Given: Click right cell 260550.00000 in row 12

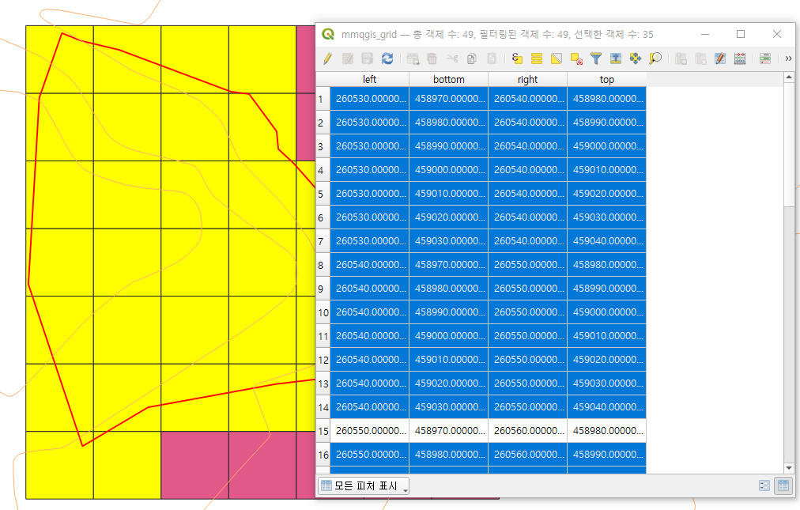Looking at the screenshot, I should click(528, 360).
